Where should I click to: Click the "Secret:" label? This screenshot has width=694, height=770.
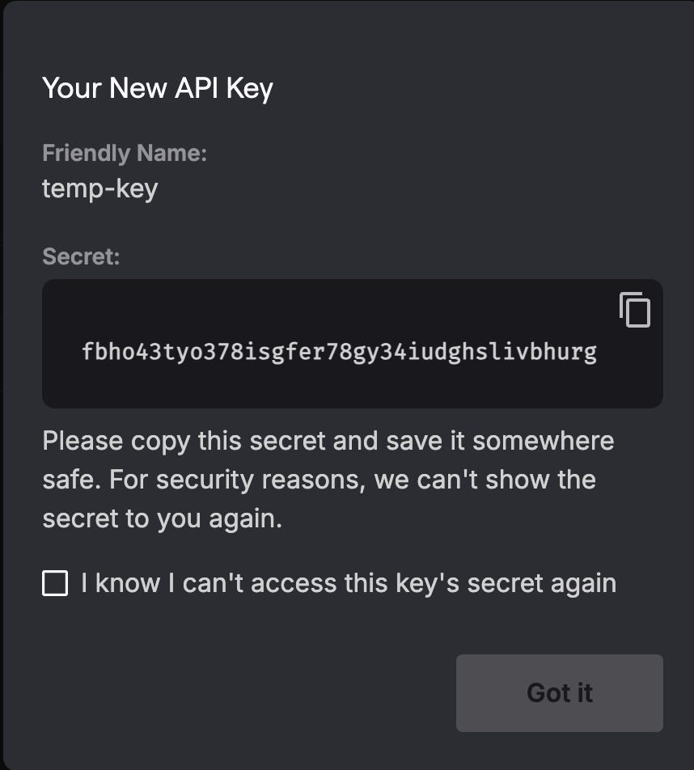point(81,256)
